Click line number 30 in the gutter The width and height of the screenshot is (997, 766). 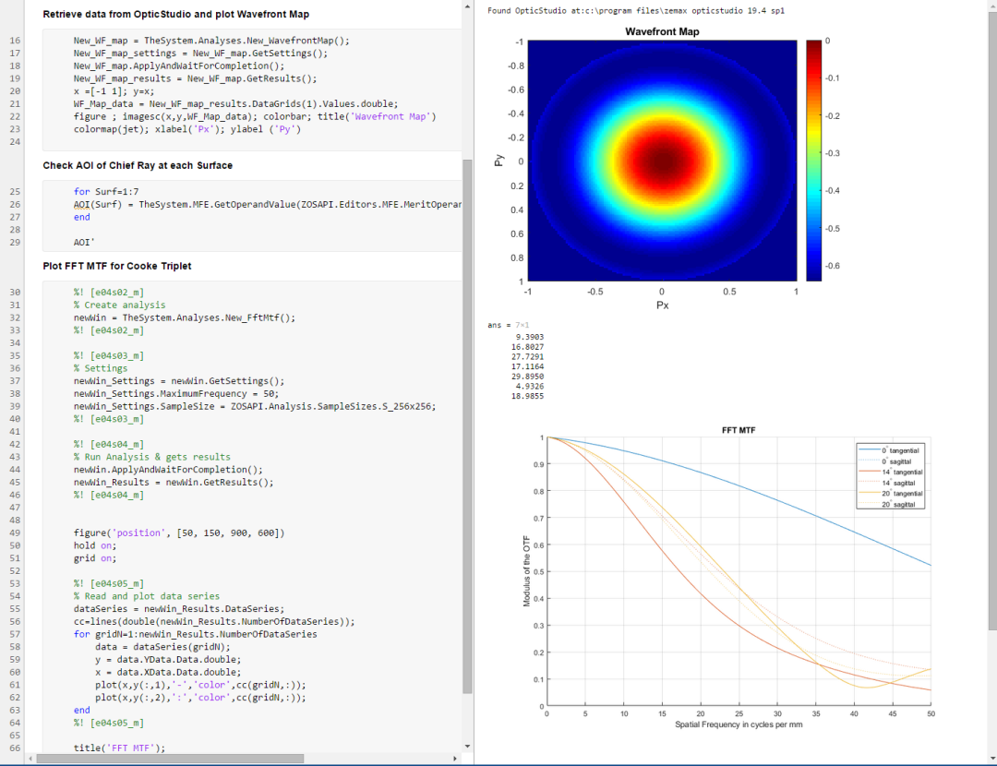pyautogui.click(x=16, y=292)
